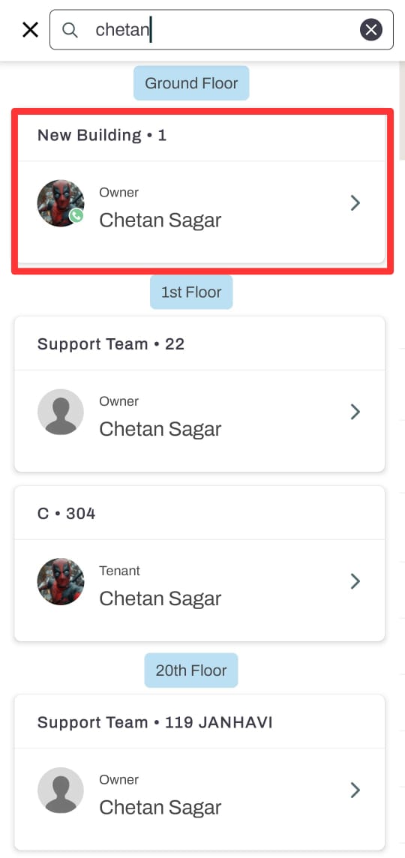This screenshot has height=858, width=405.
Task: Click the Deadpool avatar in C 304
Action: tap(61, 582)
